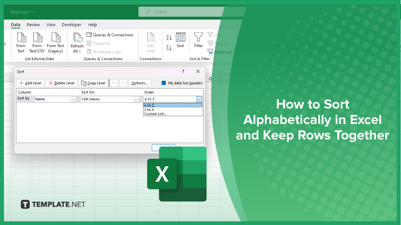401x225 pixels.
Task: Click the Reapply filter option
Action: [217, 43]
